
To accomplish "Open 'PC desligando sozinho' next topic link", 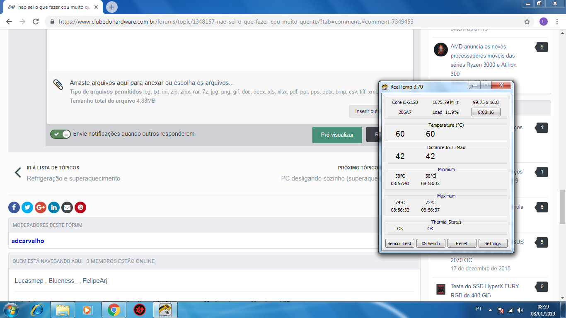I will coord(330,178).
